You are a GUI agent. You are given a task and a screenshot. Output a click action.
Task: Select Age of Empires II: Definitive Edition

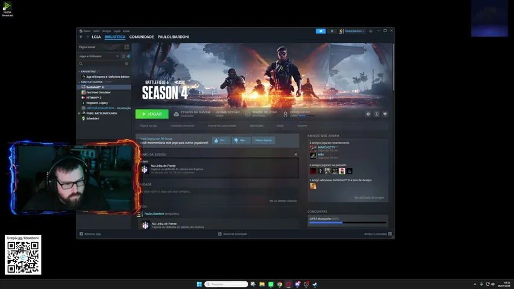point(105,76)
